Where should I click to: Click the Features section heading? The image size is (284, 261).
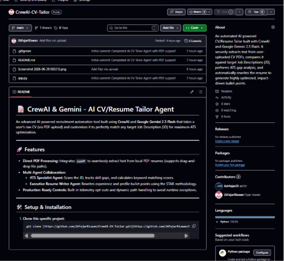tap(34, 150)
